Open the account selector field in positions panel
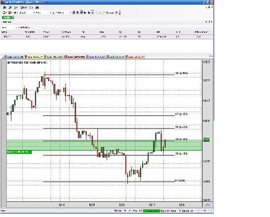This screenshot has width=270, height=217. [9, 28]
